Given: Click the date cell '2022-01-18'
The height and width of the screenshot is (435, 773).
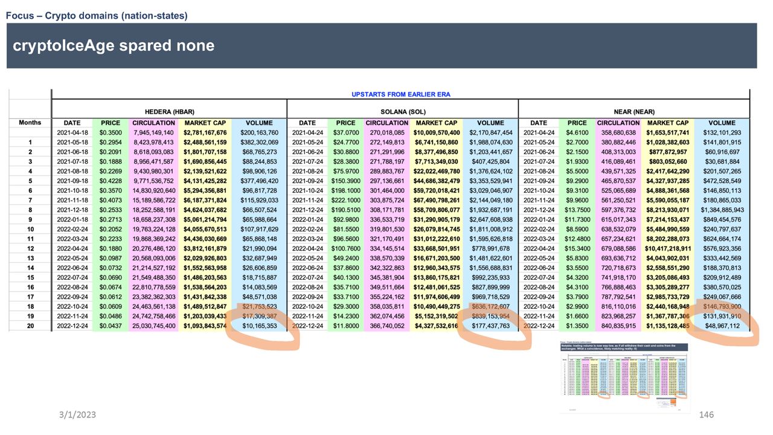Looking at the screenshot, I should 72,219.
